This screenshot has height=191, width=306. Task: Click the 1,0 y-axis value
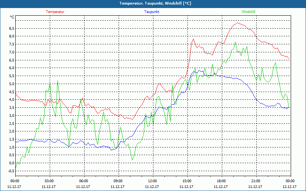pyautogui.click(x=12, y=147)
